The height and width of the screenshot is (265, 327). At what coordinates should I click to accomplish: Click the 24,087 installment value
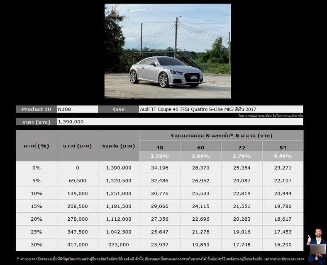(242, 181)
